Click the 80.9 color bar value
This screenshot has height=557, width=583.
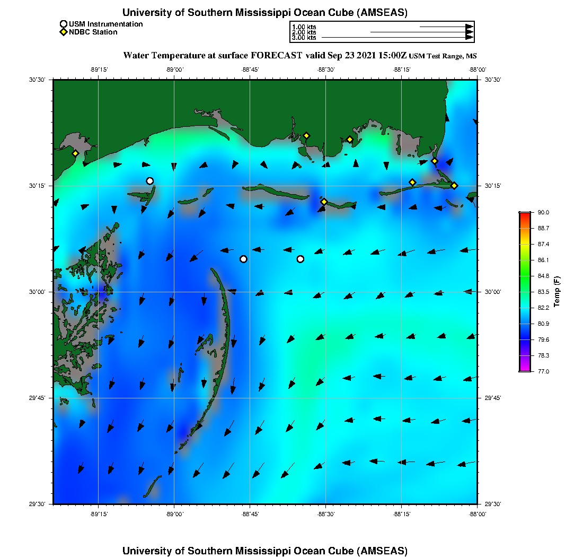(x=543, y=324)
